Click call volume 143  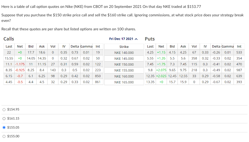click(x=53, y=70)
